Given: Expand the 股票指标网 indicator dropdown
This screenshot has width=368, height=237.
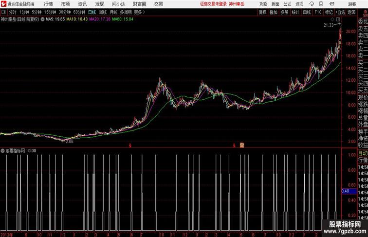Looking at the screenshot, I should point(2,151).
